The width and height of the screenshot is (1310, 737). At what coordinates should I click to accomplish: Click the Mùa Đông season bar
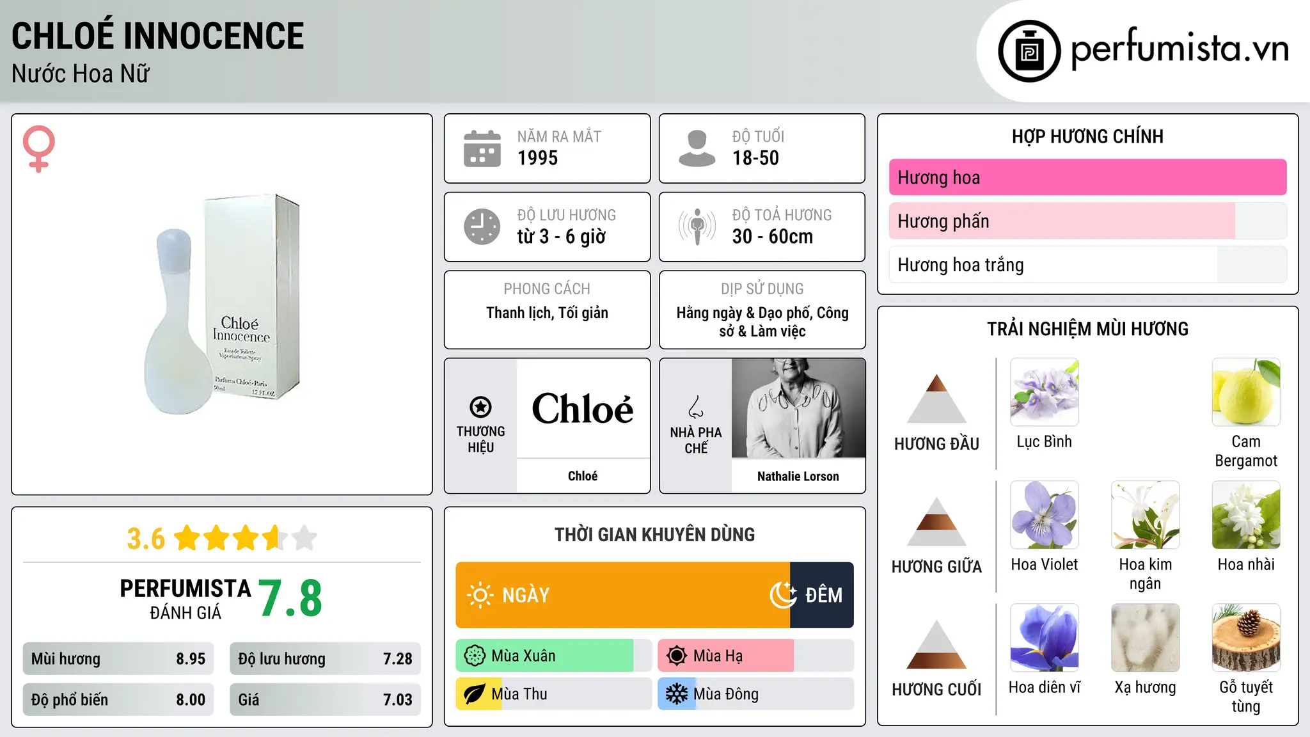click(755, 694)
